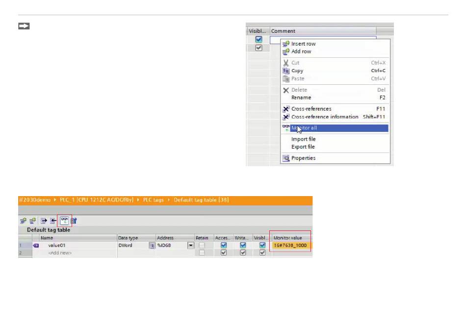This screenshot has height=326, width=466.
Task: Uncheck Writable checkbox for value01
Action: point(243,245)
